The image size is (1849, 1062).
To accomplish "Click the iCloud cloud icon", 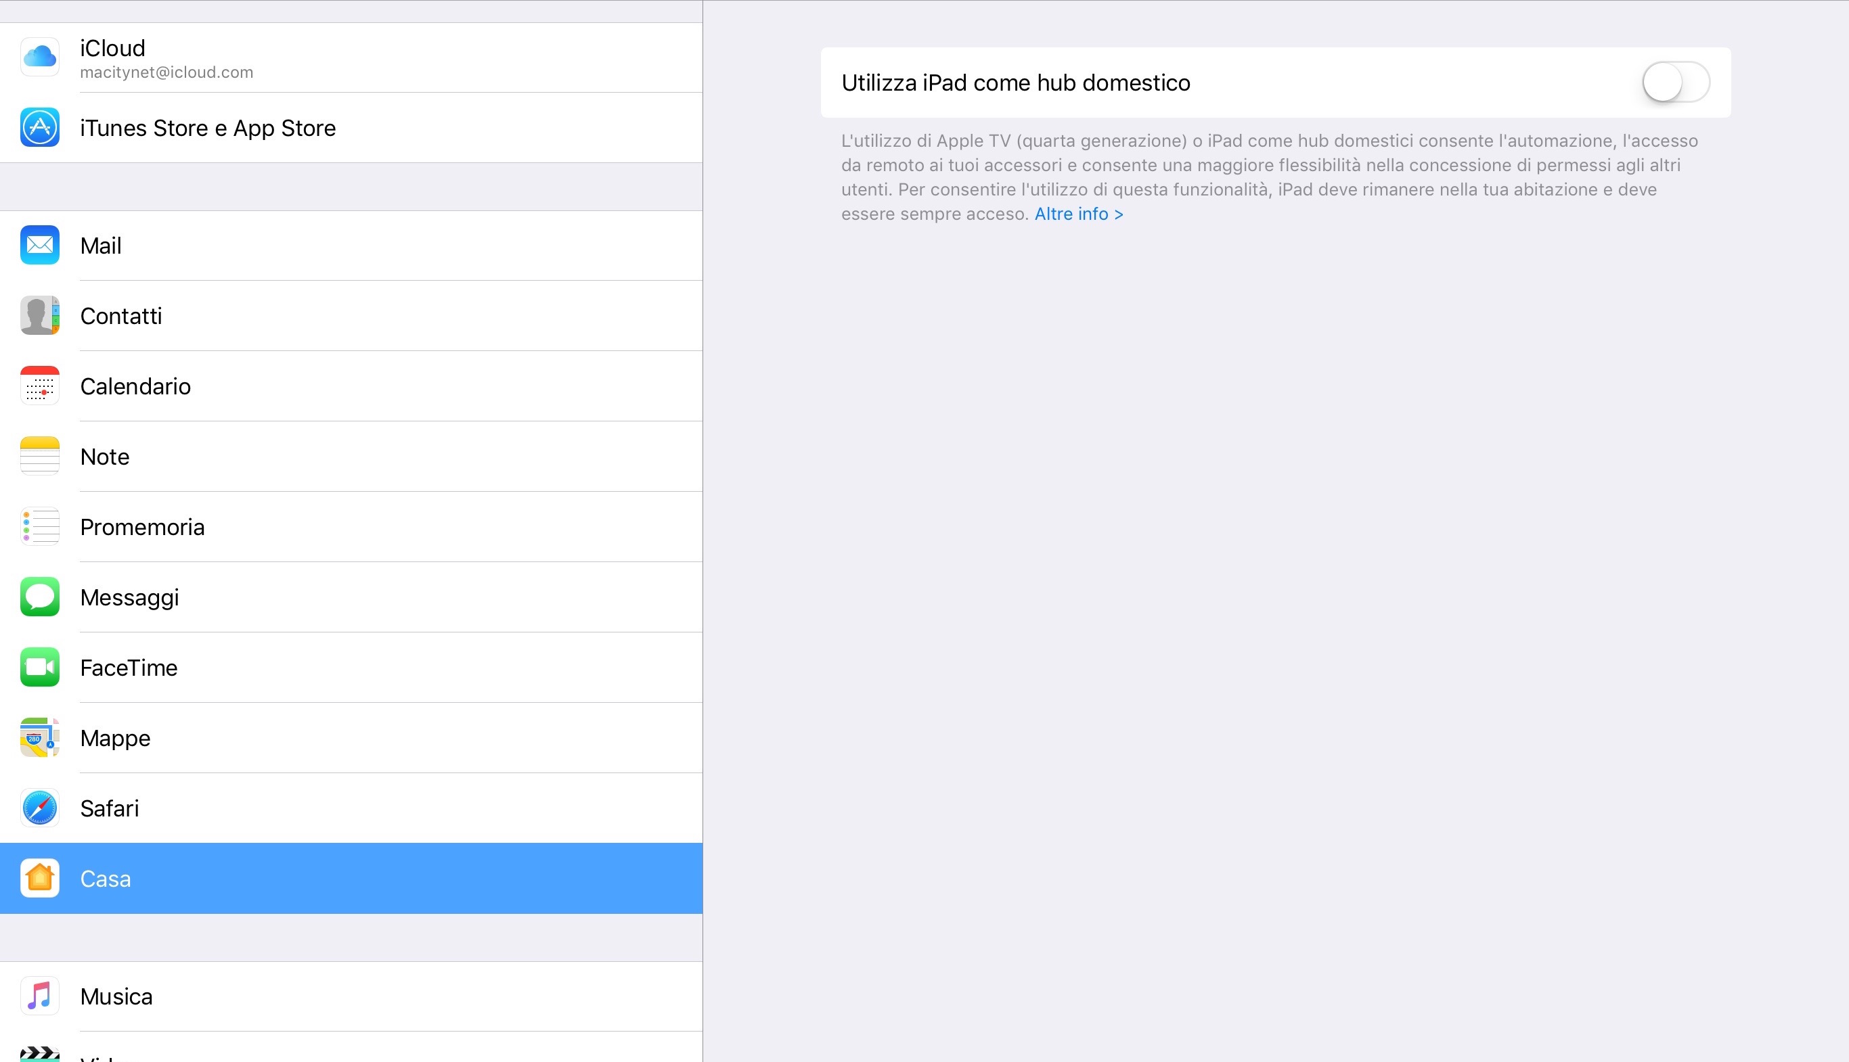I will 39,57.
